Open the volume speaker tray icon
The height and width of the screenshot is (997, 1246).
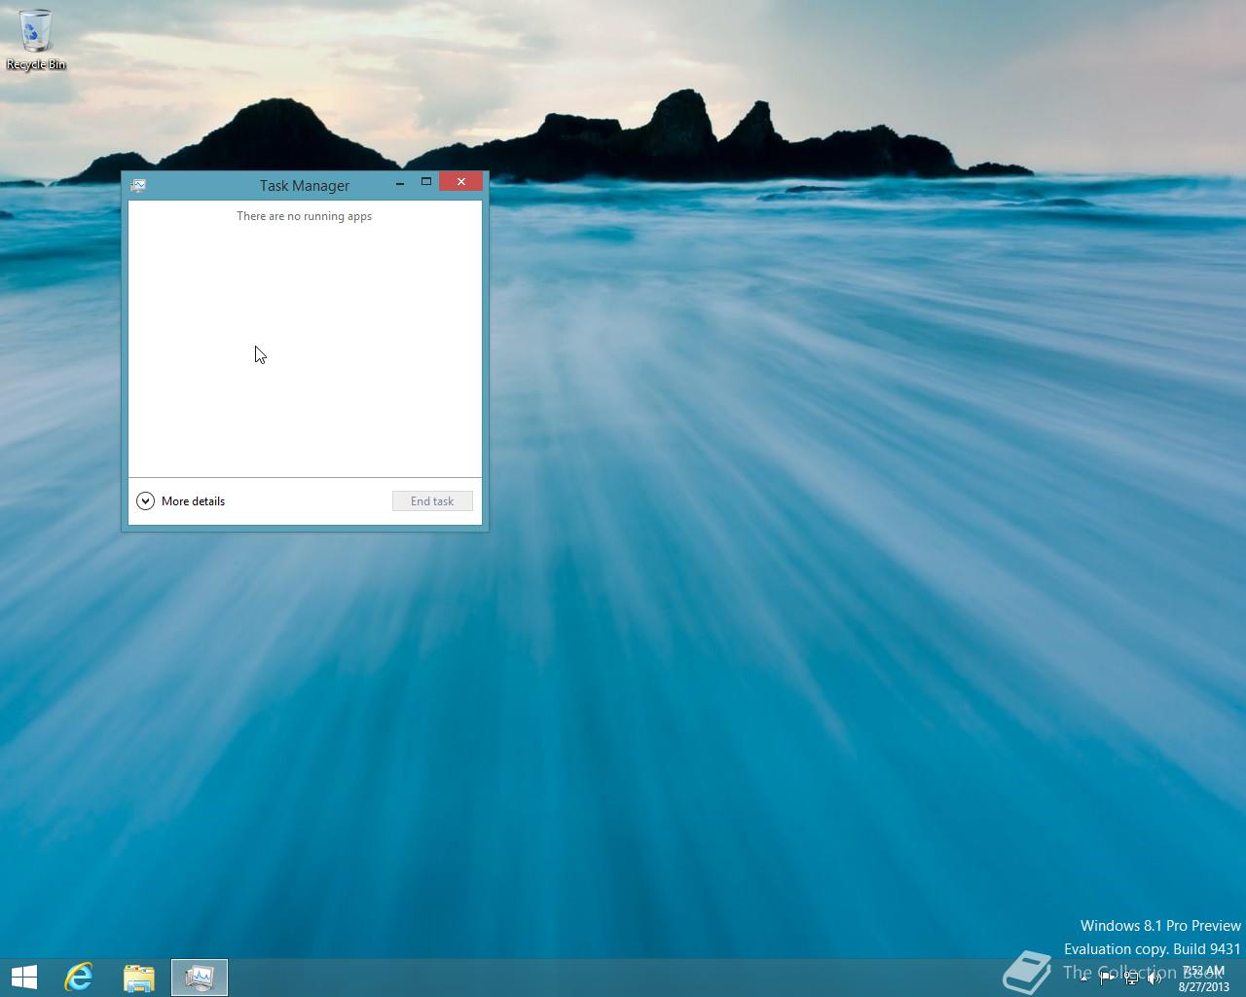[1154, 979]
